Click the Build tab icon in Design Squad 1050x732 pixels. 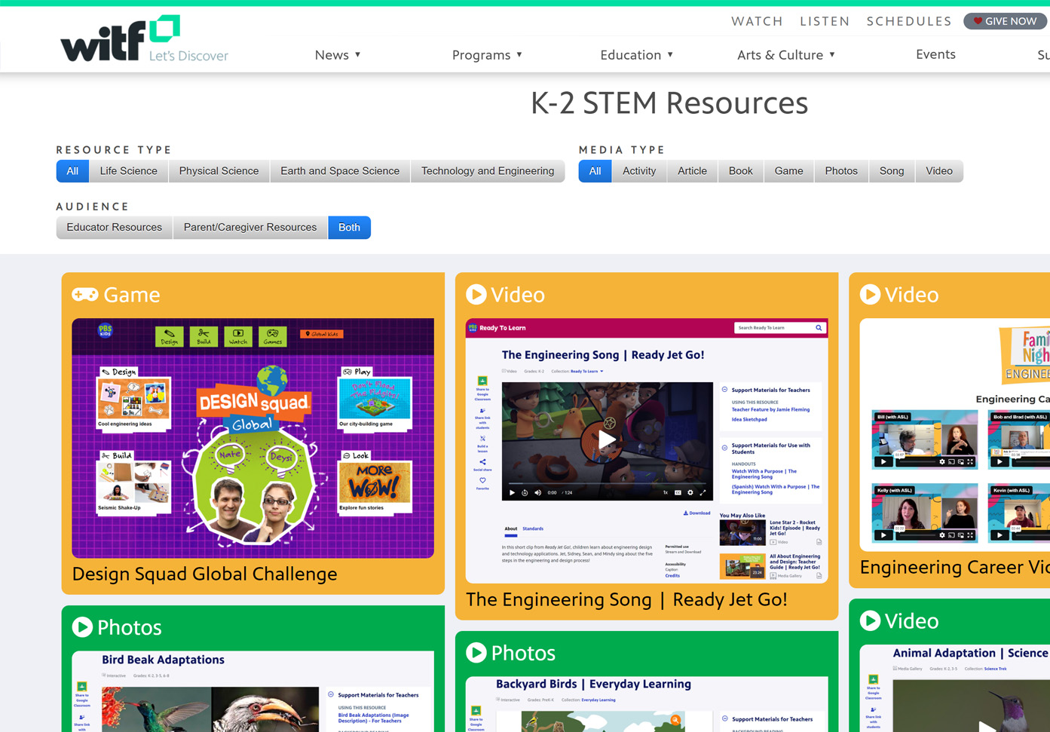(x=204, y=336)
